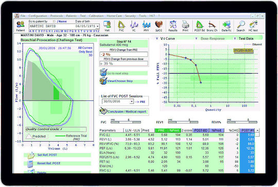Open the SpO2 heart icon
Image resolution: width=278 pixels, height=187 pixels.
pos(159,26)
